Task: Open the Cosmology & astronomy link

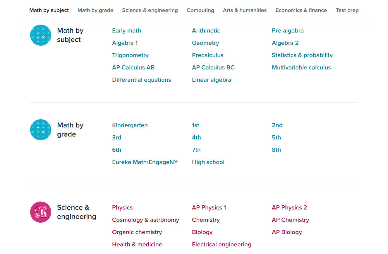Action: pyautogui.click(x=145, y=220)
